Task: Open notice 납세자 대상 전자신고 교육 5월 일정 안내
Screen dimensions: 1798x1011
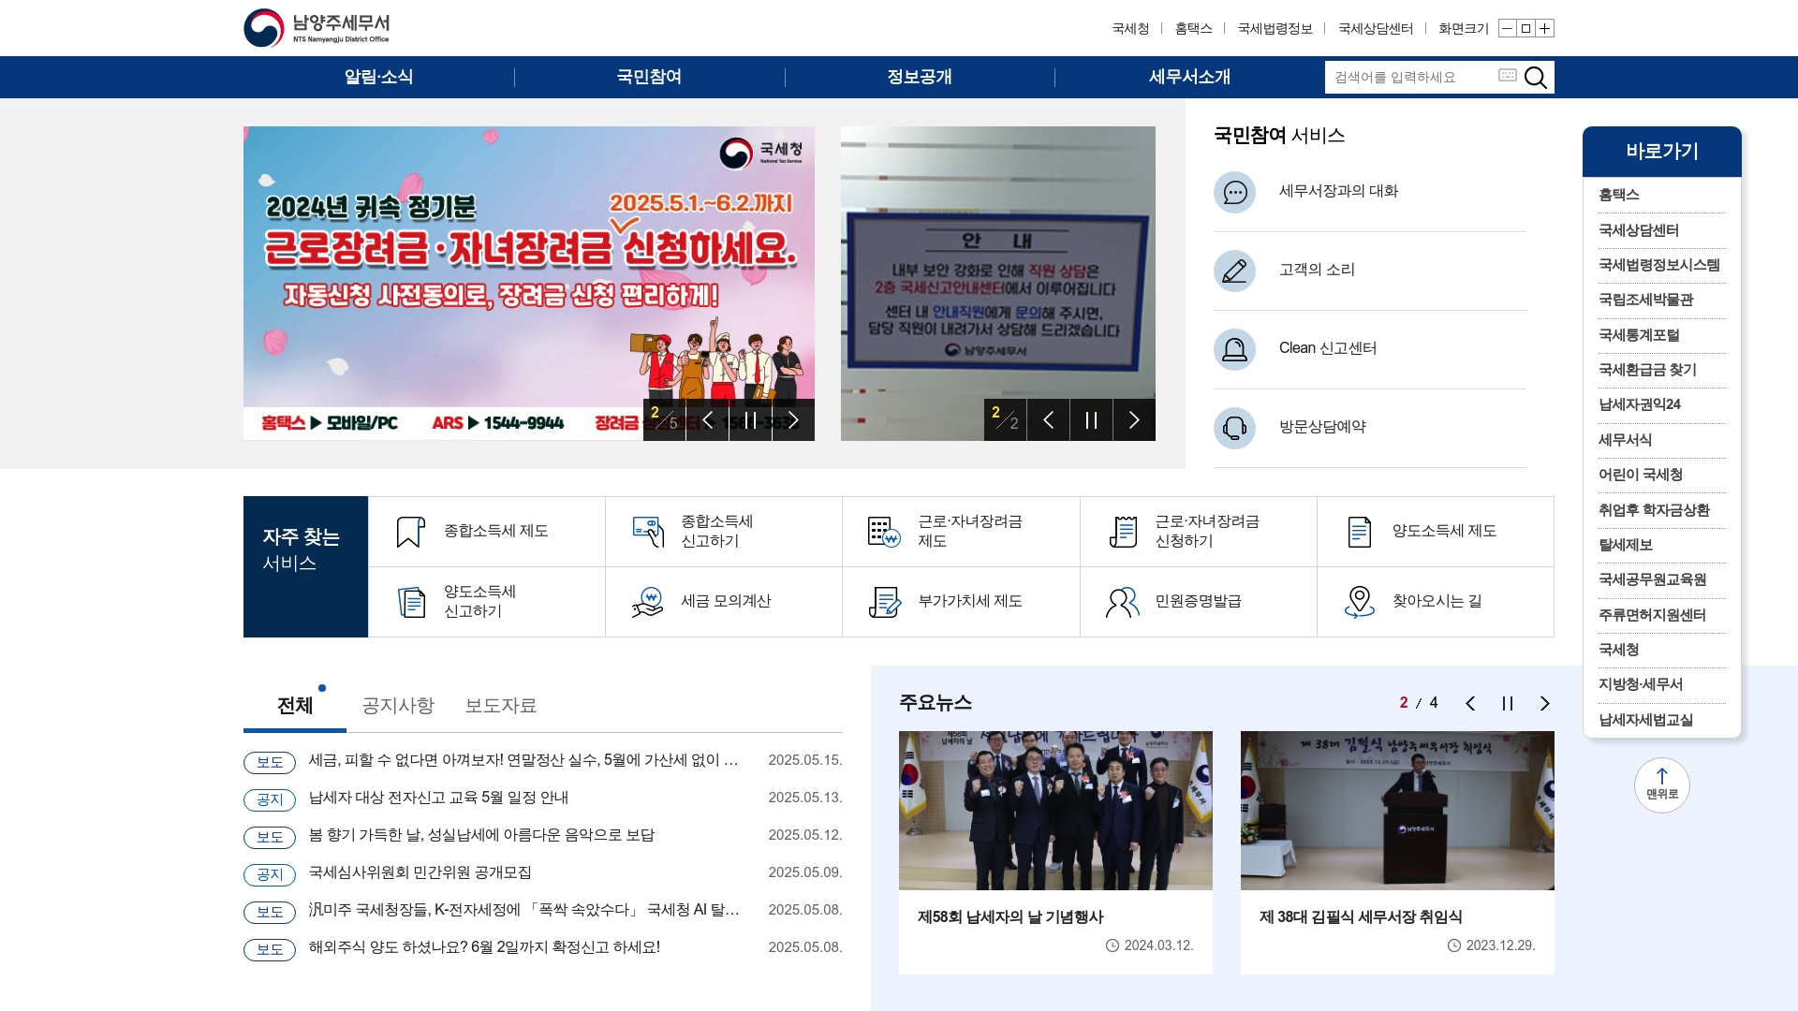Action: click(x=438, y=798)
